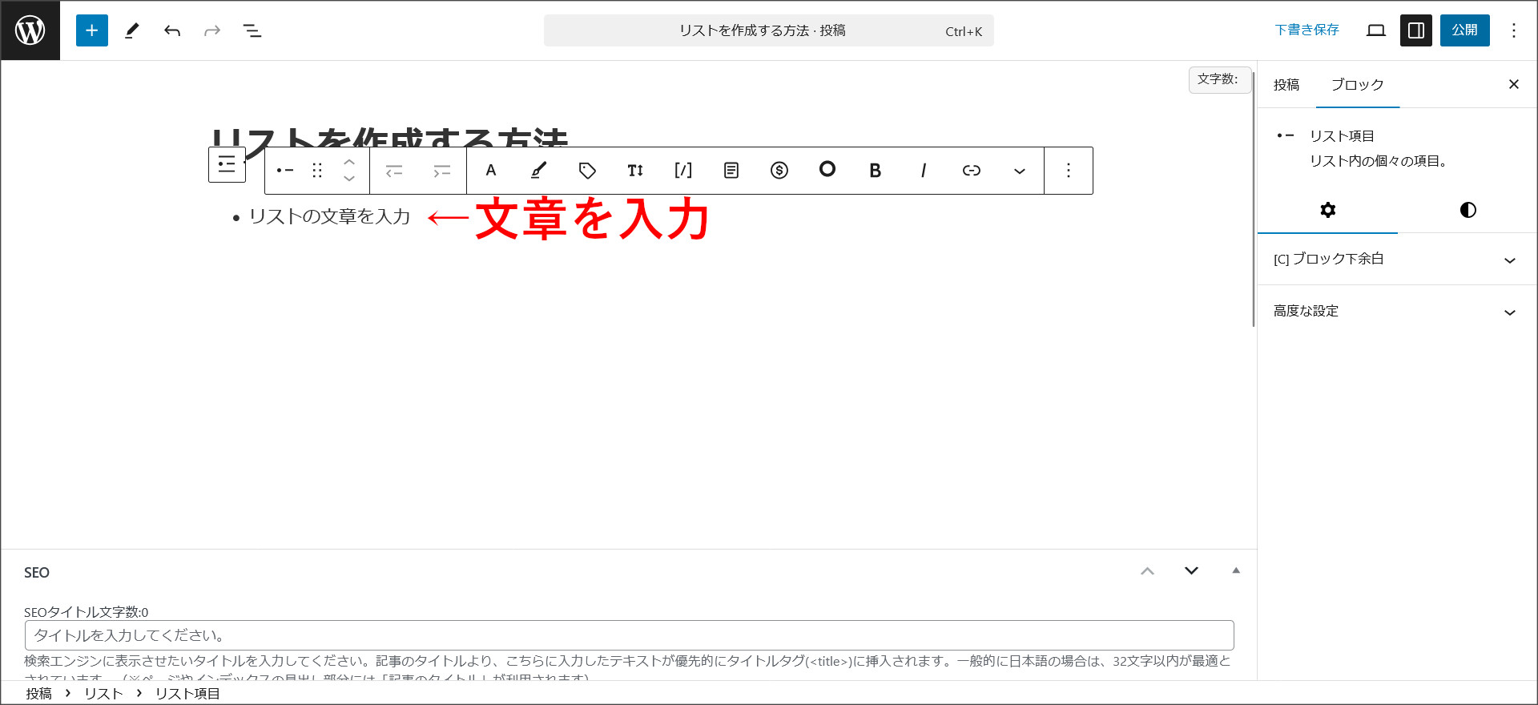Viewport: 1538px width, 705px height.
Task: Open editor options vertical dots menu
Action: [1514, 30]
